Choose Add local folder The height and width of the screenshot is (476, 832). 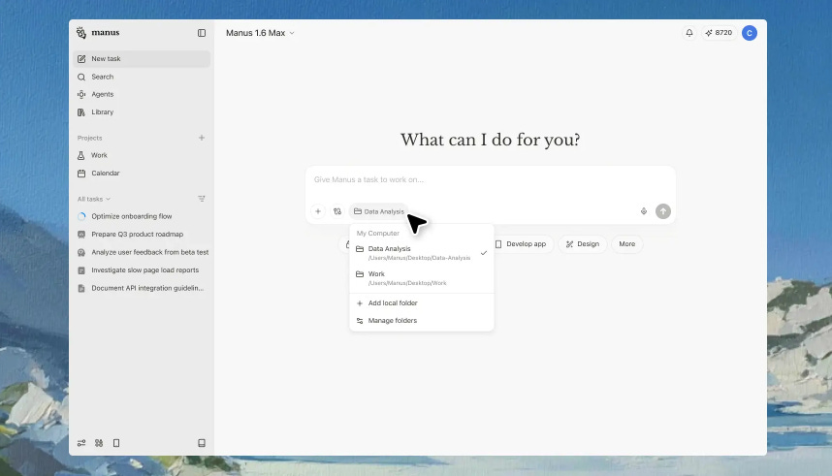click(422, 303)
